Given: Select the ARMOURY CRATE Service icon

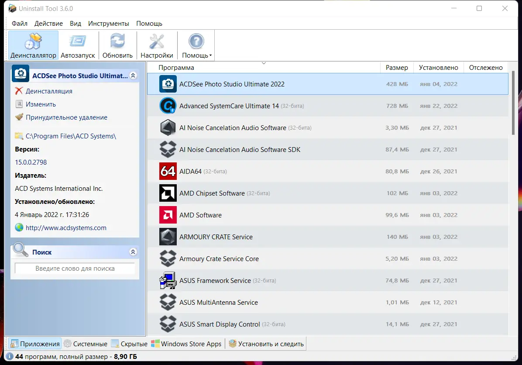Looking at the screenshot, I should (168, 237).
